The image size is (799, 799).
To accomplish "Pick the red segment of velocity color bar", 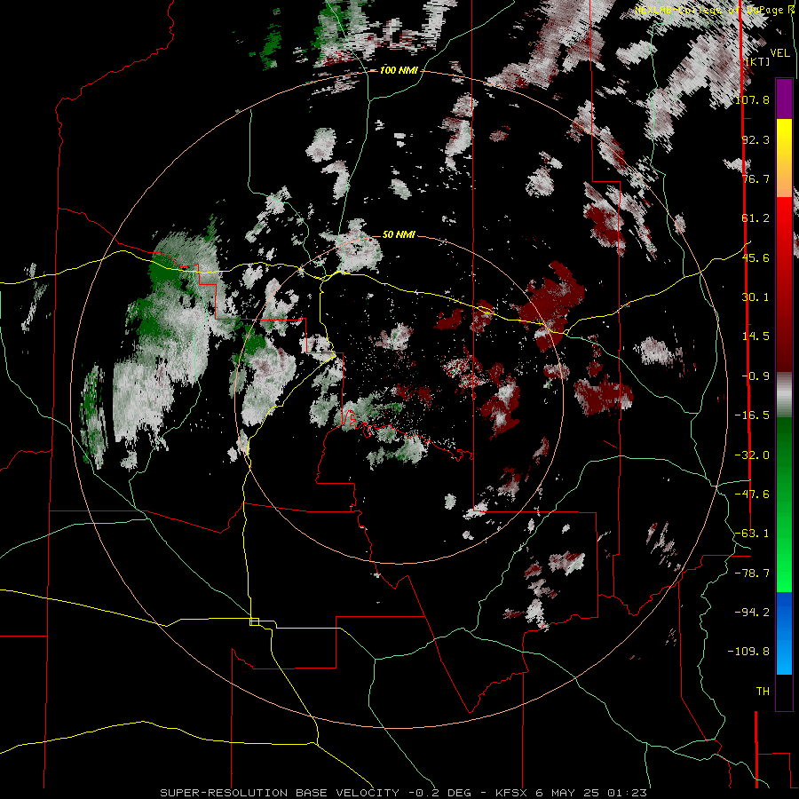I will pyautogui.click(x=784, y=284).
